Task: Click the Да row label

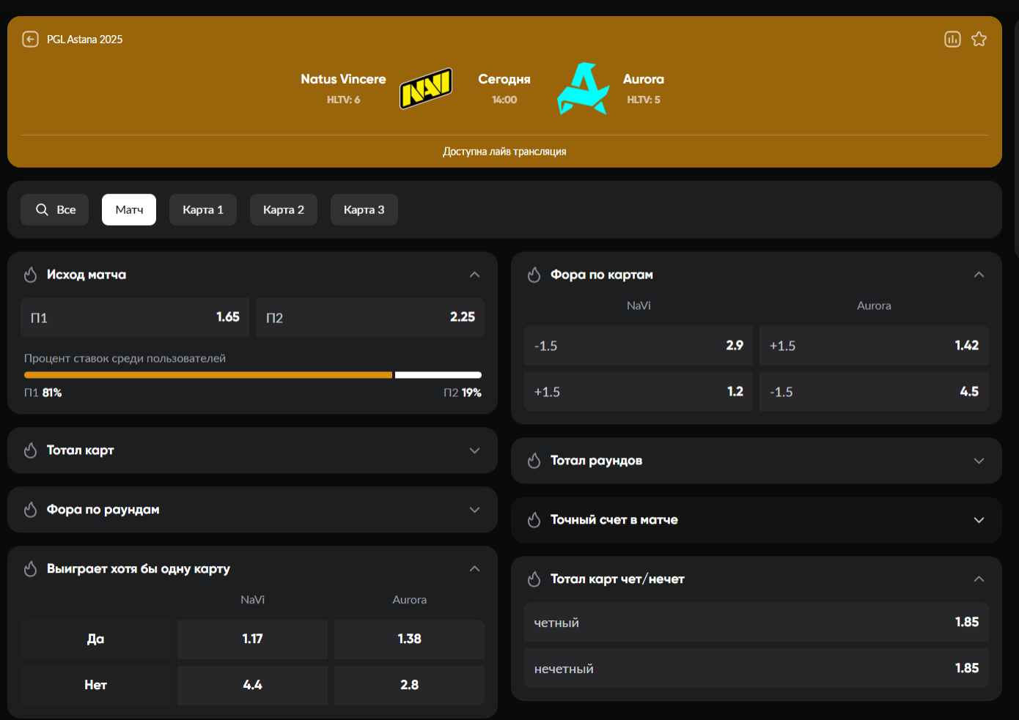Action: [95, 639]
